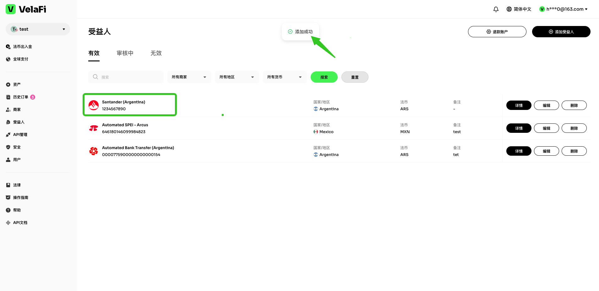Switch to the 无效 tab

point(156,53)
